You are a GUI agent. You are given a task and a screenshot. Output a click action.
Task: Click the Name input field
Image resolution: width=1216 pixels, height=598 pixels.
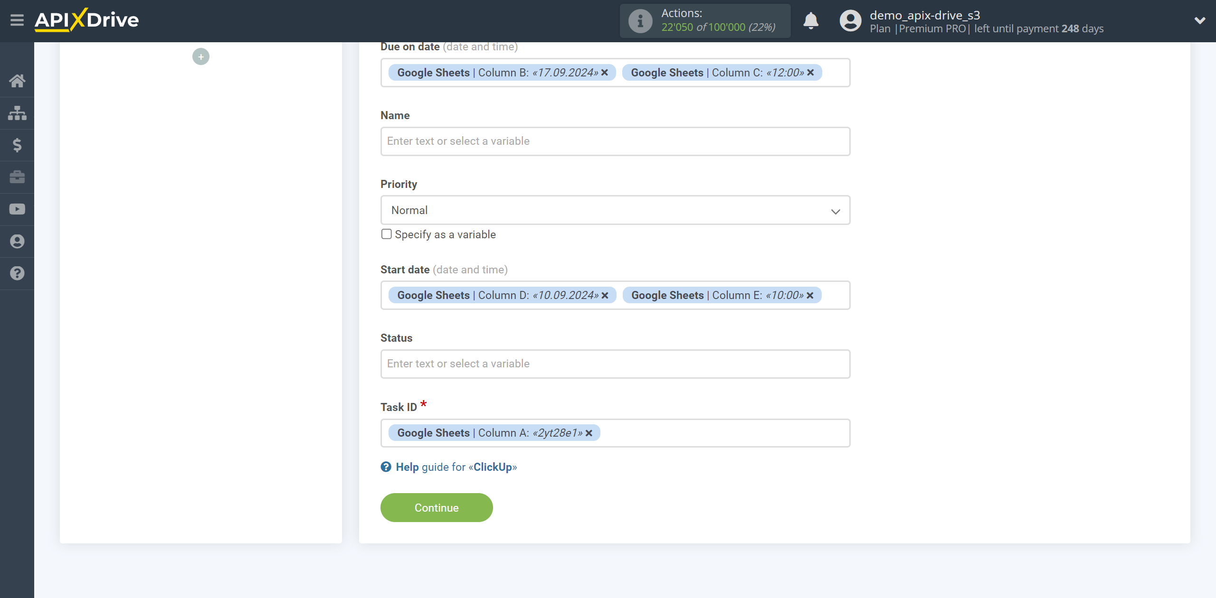point(614,140)
